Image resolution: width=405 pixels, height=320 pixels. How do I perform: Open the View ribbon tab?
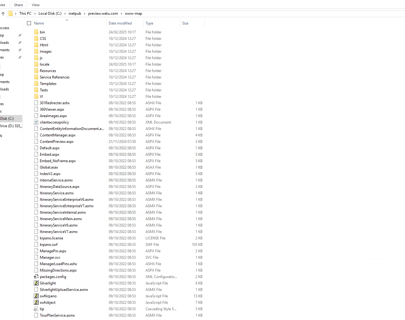pos(36,5)
